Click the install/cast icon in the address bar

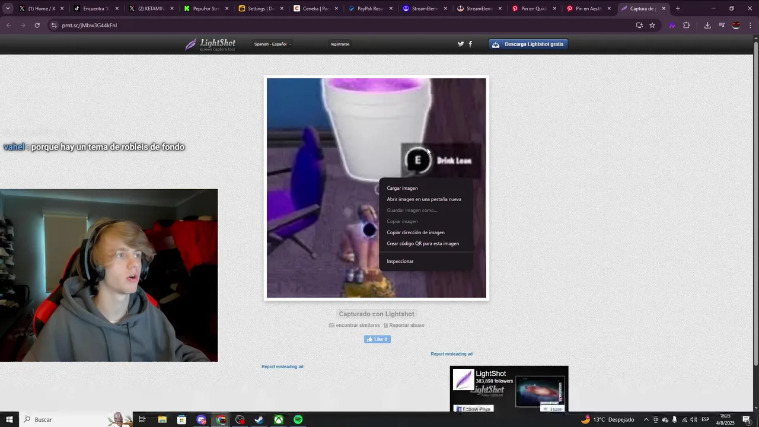pyautogui.click(x=639, y=26)
